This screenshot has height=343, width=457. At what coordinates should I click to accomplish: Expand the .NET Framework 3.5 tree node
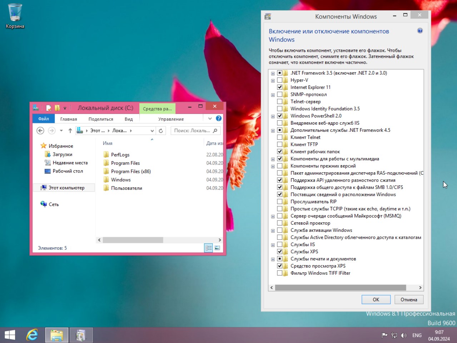[x=273, y=73]
